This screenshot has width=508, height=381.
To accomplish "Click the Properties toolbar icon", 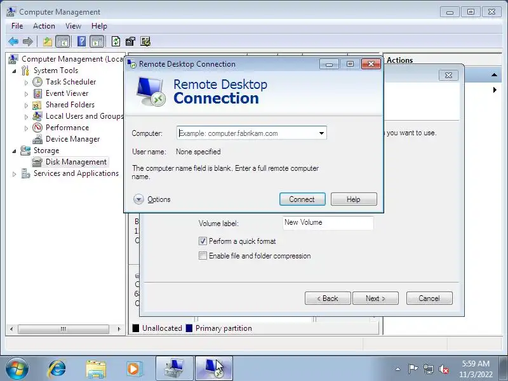I will [130, 41].
